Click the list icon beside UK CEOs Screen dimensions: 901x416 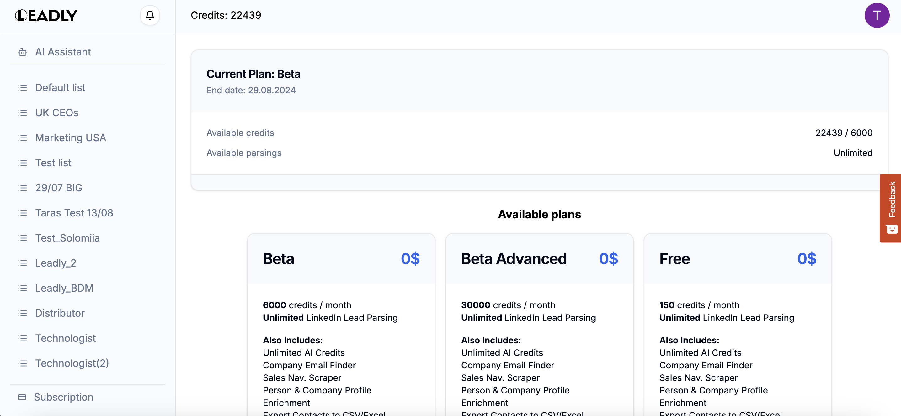point(22,113)
